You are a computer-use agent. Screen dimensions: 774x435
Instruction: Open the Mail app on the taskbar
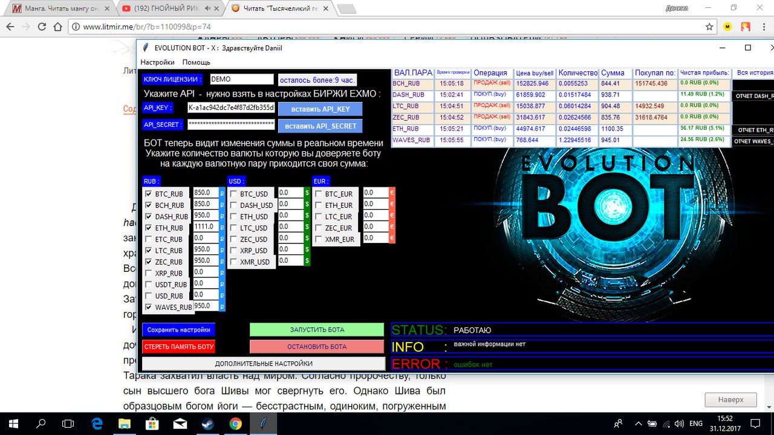[x=180, y=424]
